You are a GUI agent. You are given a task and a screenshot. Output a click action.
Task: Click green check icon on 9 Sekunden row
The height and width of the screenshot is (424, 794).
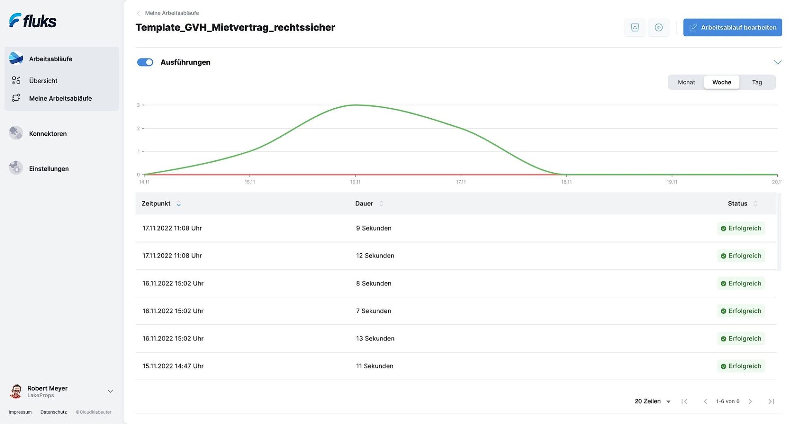723,229
